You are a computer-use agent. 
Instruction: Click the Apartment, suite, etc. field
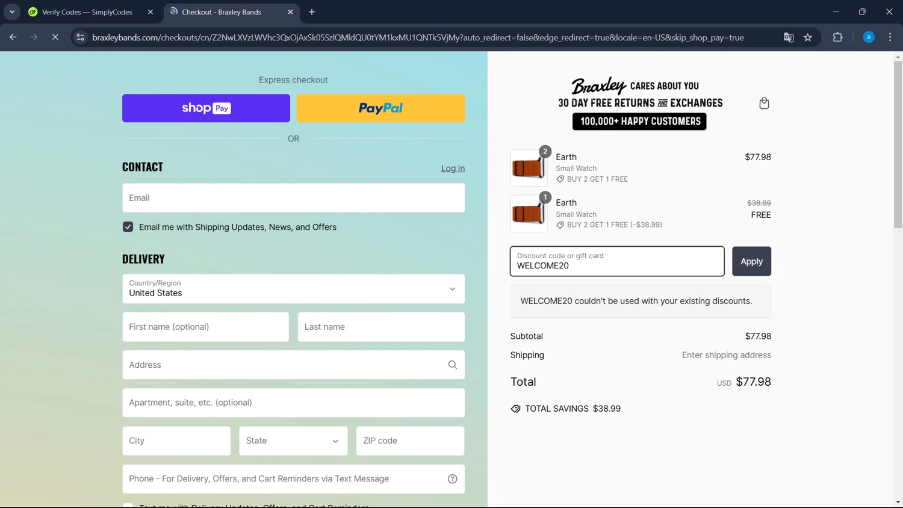click(293, 403)
